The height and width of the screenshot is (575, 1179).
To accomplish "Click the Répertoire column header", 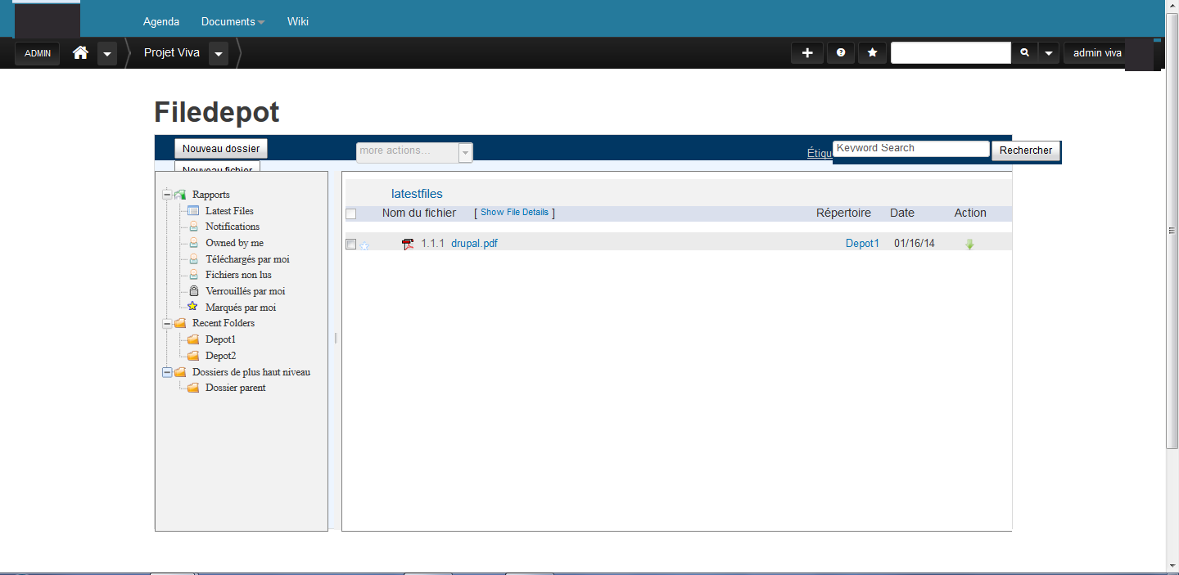I will (x=843, y=213).
